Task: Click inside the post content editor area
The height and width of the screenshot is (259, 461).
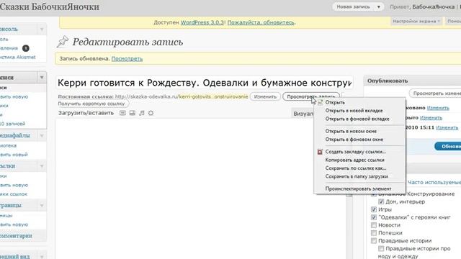Action: [x=200, y=188]
